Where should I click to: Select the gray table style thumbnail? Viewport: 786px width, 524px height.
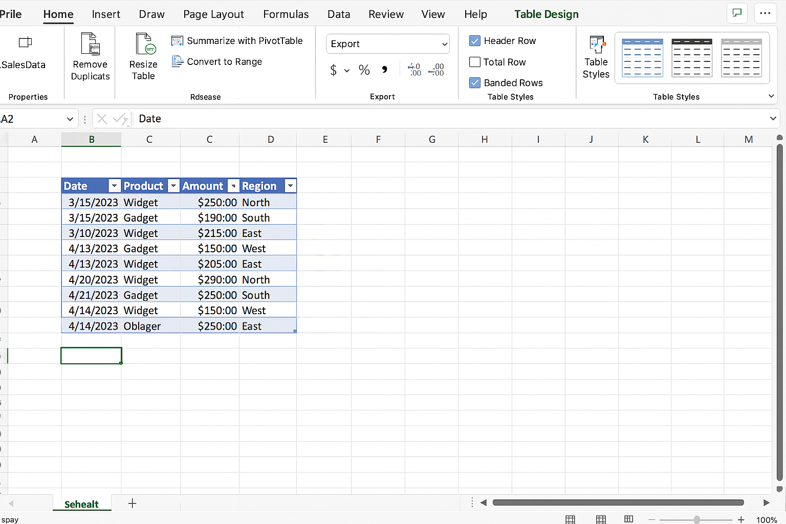[741, 57]
